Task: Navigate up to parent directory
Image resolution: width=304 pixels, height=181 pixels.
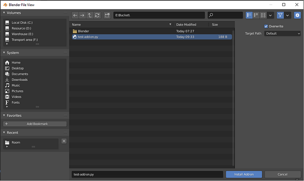Action: click(x=90, y=15)
